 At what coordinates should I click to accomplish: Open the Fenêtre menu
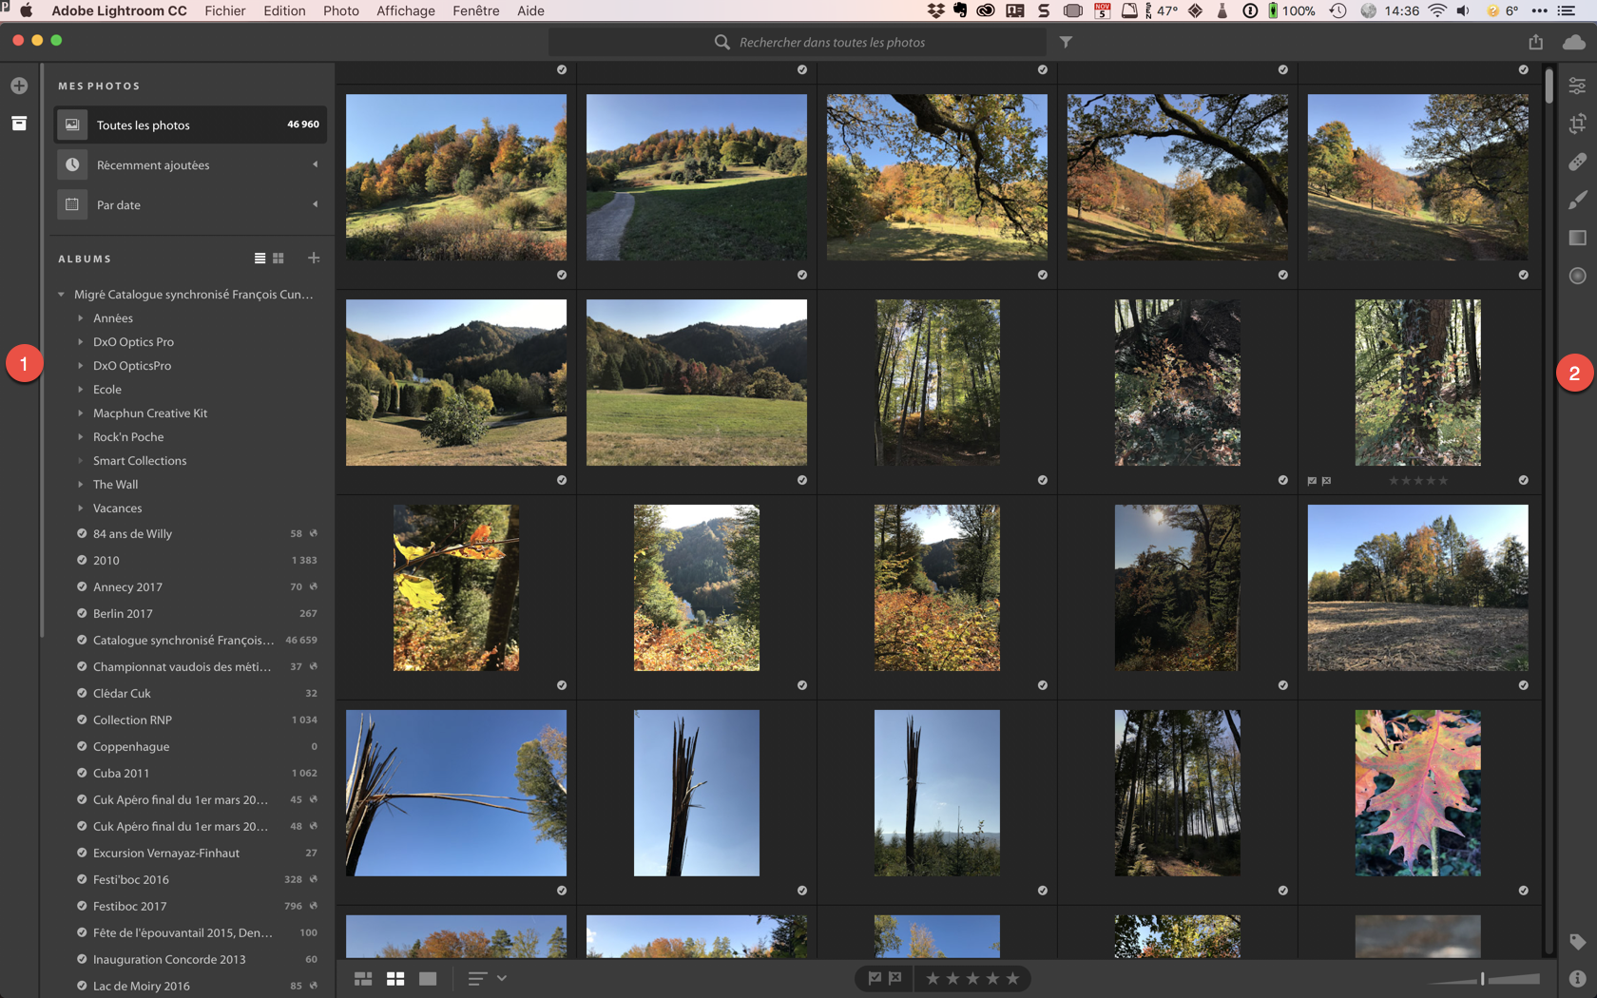click(x=476, y=10)
